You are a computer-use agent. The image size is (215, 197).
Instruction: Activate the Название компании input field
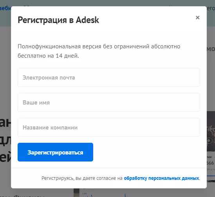pyautogui.click(x=109, y=127)
